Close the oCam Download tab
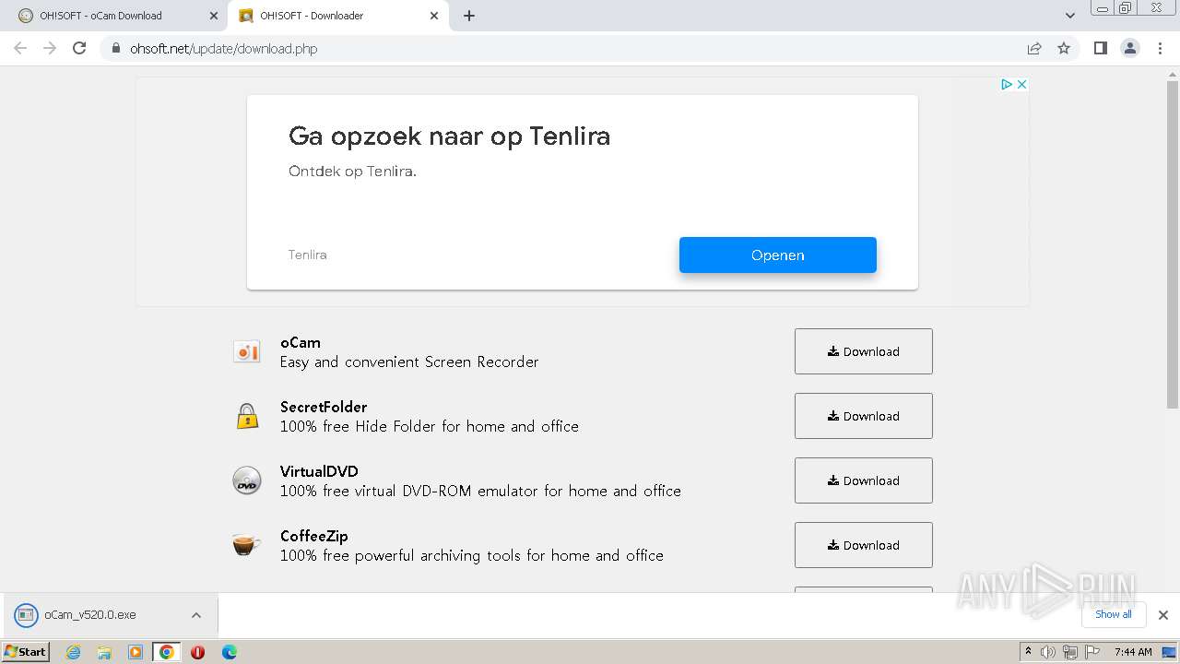1180x664 pixels. click(x=214, y=16)
